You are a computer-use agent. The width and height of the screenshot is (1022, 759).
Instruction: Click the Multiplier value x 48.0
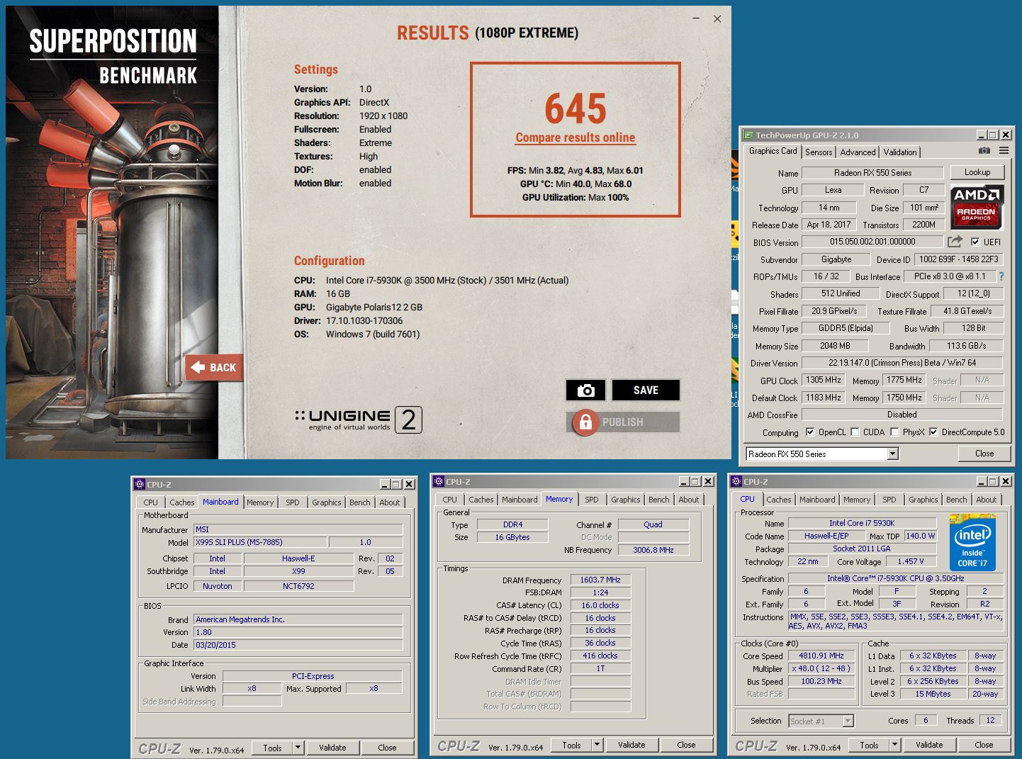click(x=821, y=669)
